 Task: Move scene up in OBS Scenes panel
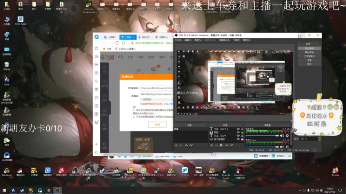click(x=186, y=145)
